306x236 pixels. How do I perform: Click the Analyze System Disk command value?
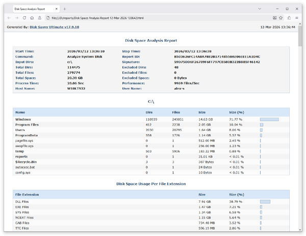point(85,56)
